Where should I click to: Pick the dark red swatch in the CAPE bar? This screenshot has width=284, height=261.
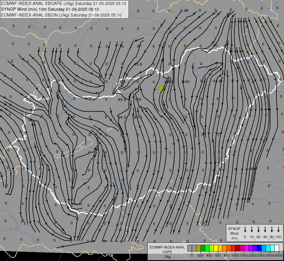[238, 248]
